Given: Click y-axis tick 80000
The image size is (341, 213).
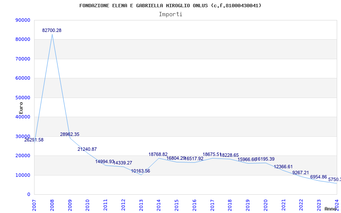Looking at the screenshot, I should (x=23, y=39).
